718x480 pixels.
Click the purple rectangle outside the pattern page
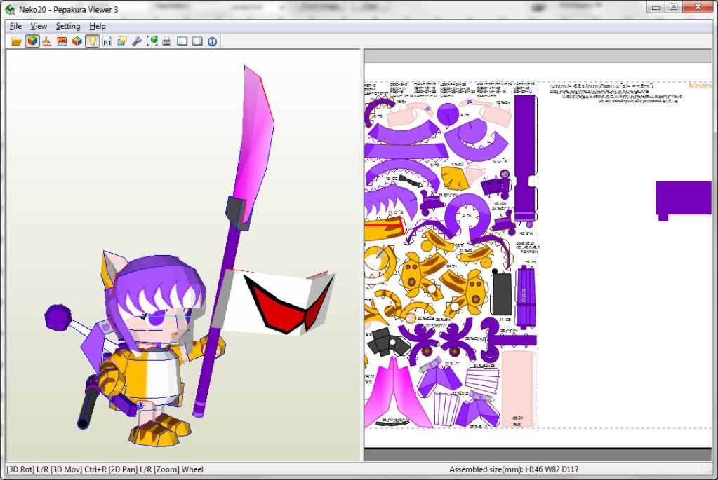(683, 198)
